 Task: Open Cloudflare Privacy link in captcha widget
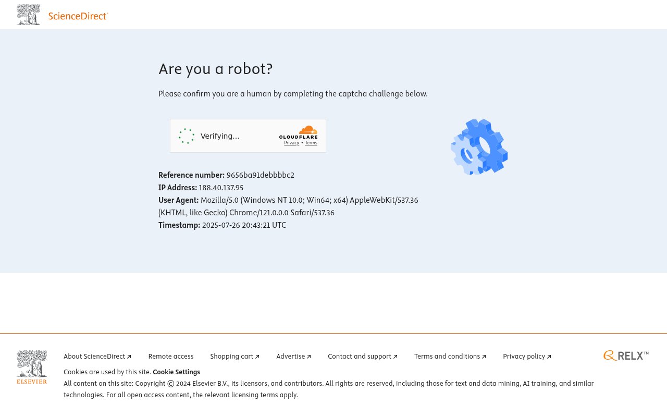[x=292, y=143]
